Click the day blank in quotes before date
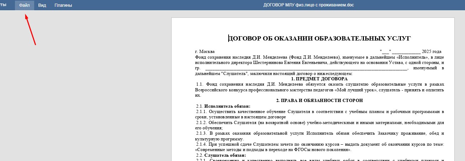 [x=386, y=52]
